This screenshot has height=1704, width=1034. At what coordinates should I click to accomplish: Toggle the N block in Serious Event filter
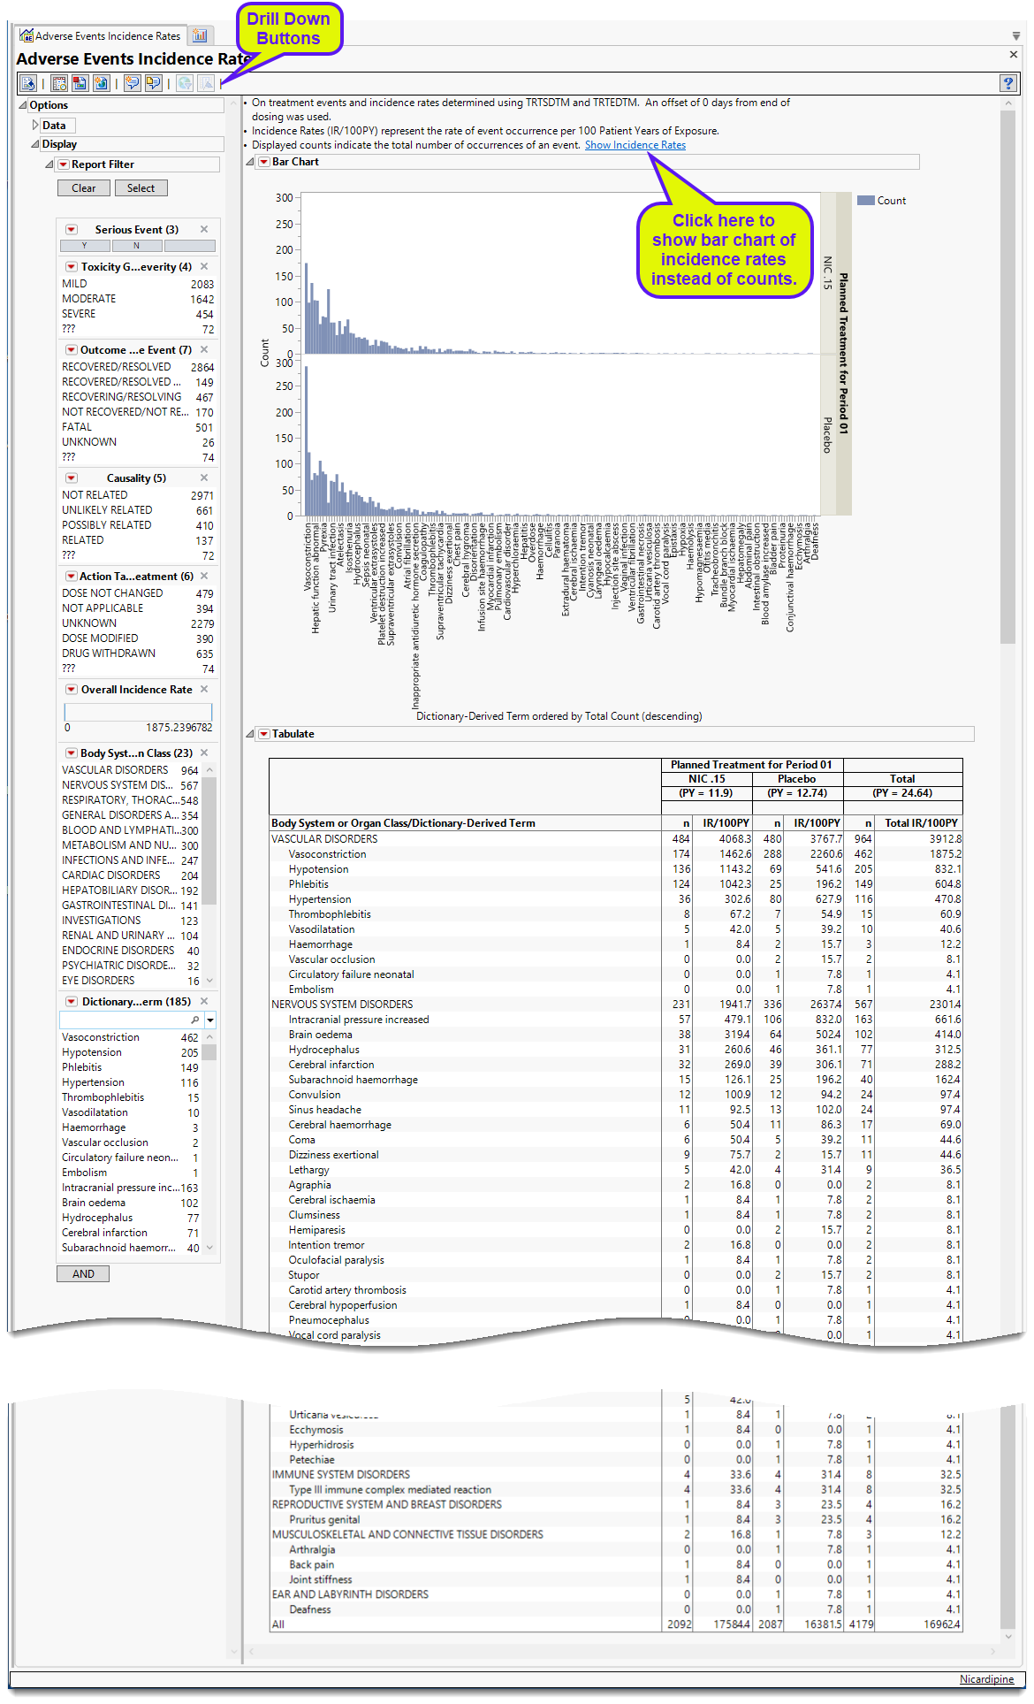pyautogui.click(x=136, y=246)
